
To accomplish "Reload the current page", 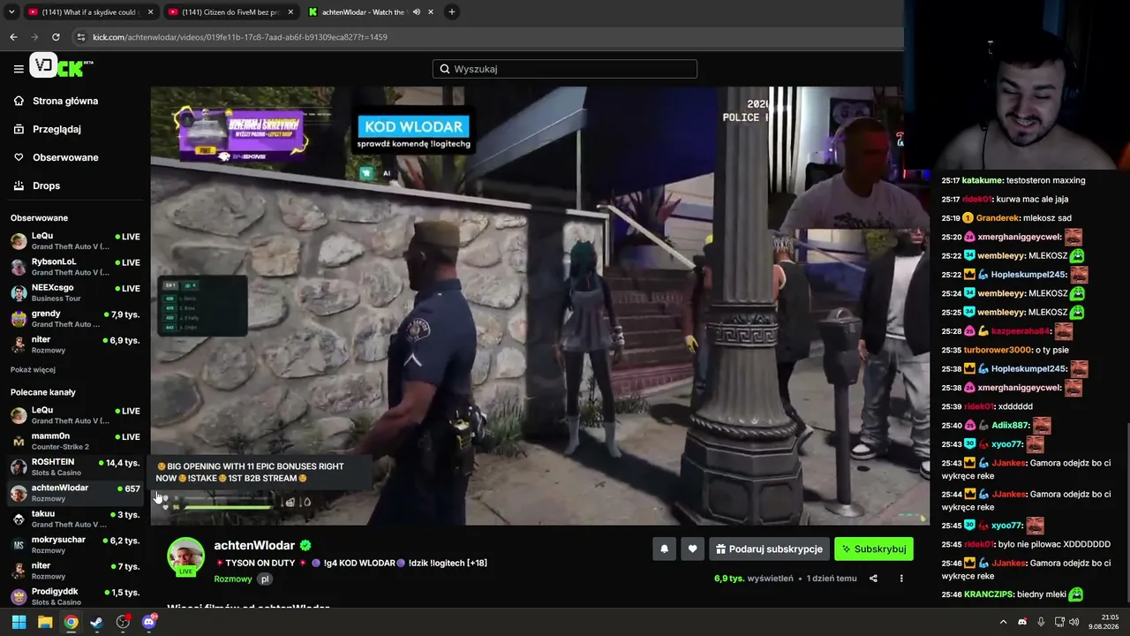I will coord(56,37).
